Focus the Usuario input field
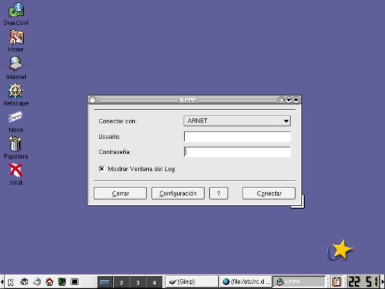The image size is (385, 289). click(x=237, y=137)
